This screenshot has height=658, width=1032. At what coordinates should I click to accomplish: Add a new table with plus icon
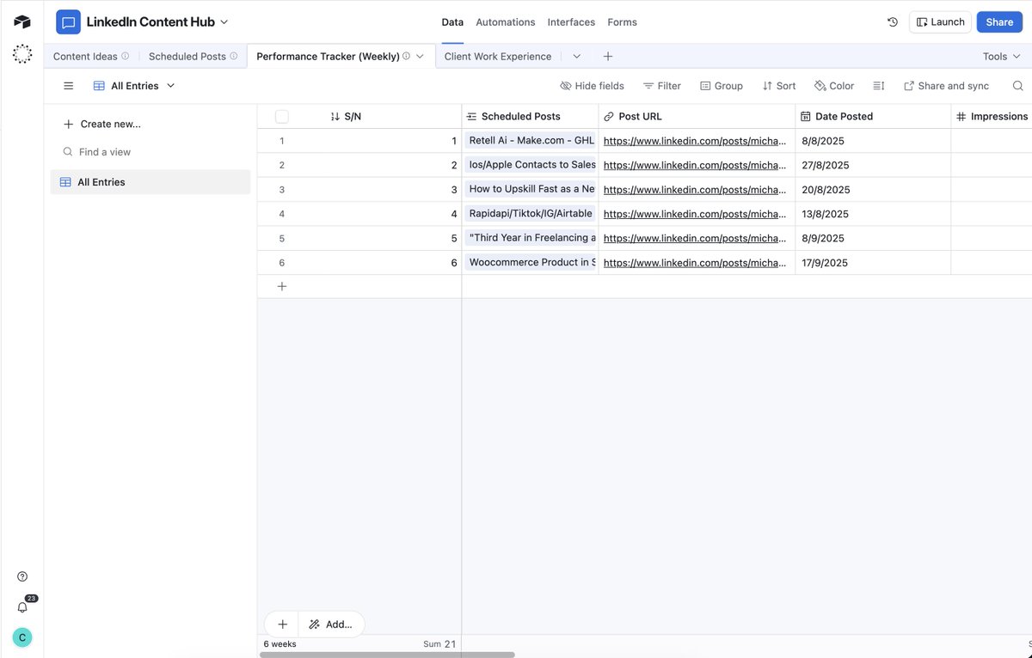pos(608,57)
